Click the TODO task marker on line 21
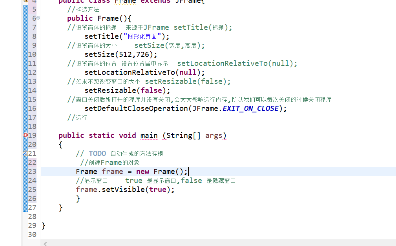 (x=25, y=154)
